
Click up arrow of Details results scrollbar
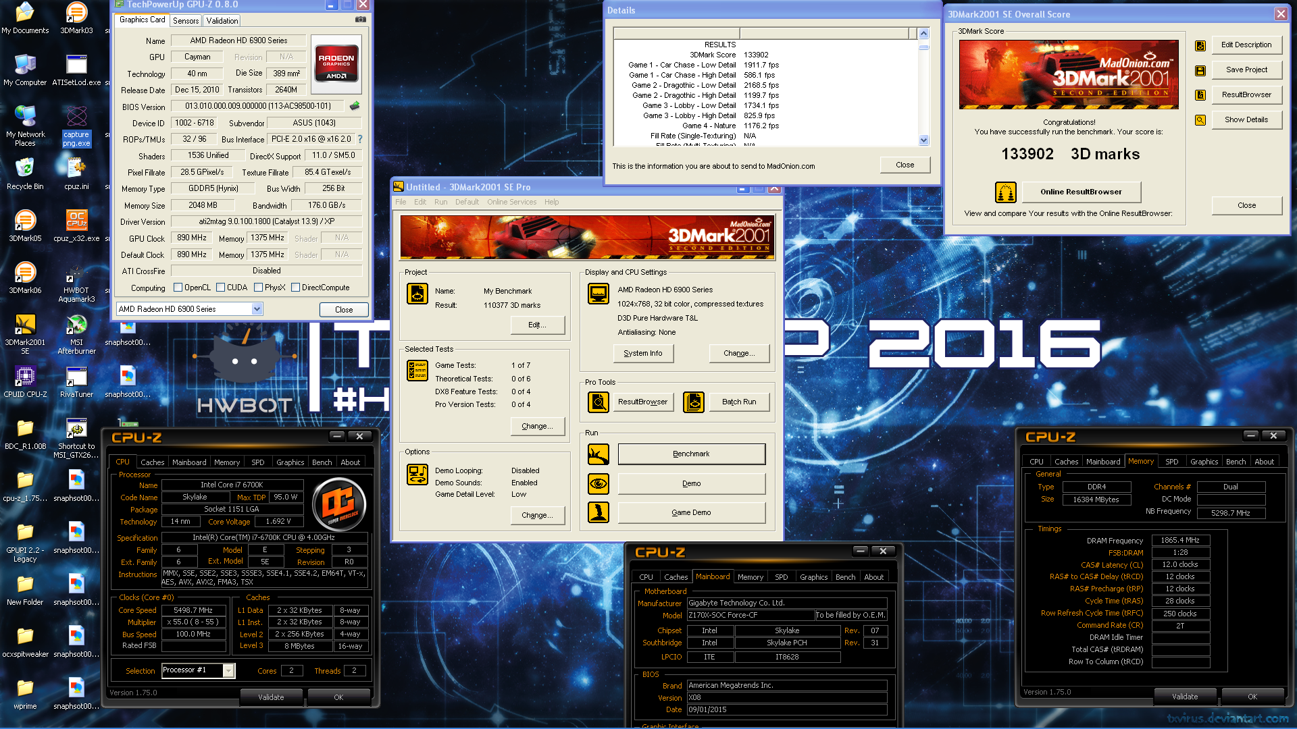[x=923, y=34]
